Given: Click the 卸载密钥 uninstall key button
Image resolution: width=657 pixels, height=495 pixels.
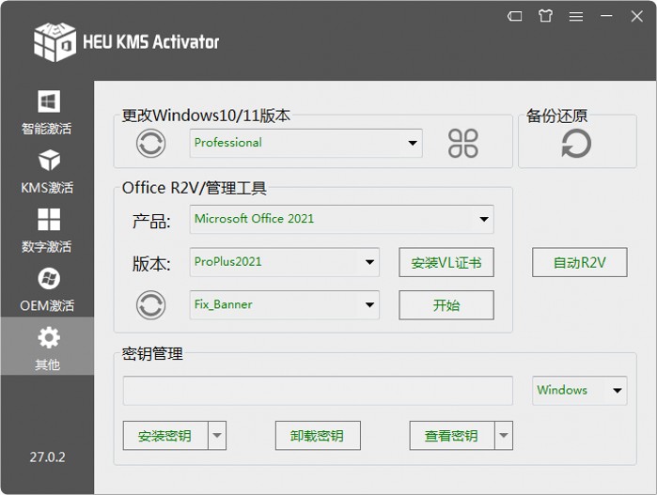Looking at the screenshot, I should [x=318, y=436].
